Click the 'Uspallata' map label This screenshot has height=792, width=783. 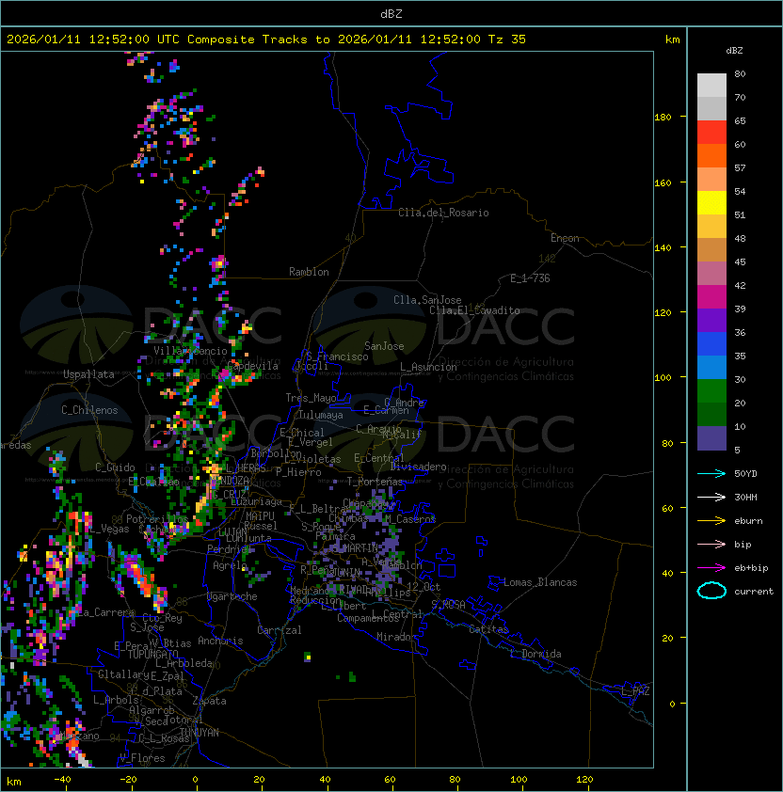click(x=88, y=374)
